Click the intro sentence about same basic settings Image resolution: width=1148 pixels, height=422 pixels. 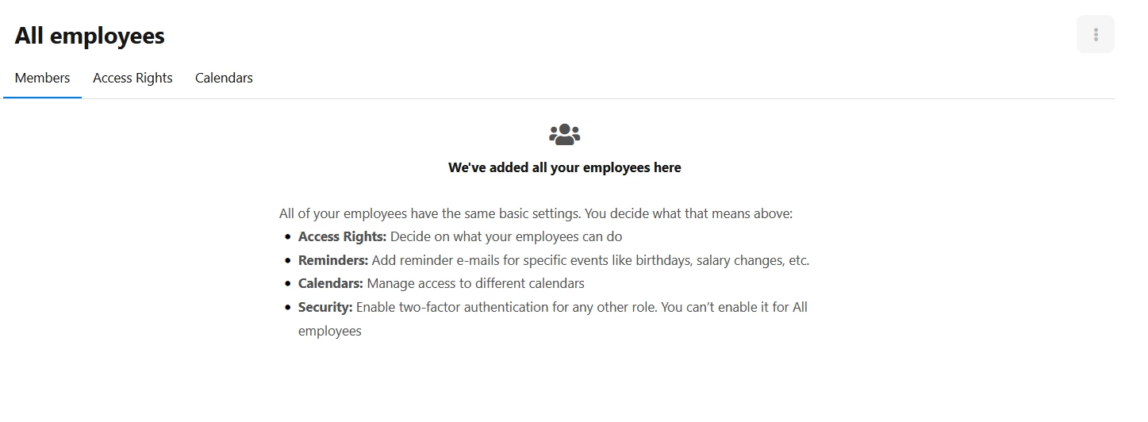[536, 213]
